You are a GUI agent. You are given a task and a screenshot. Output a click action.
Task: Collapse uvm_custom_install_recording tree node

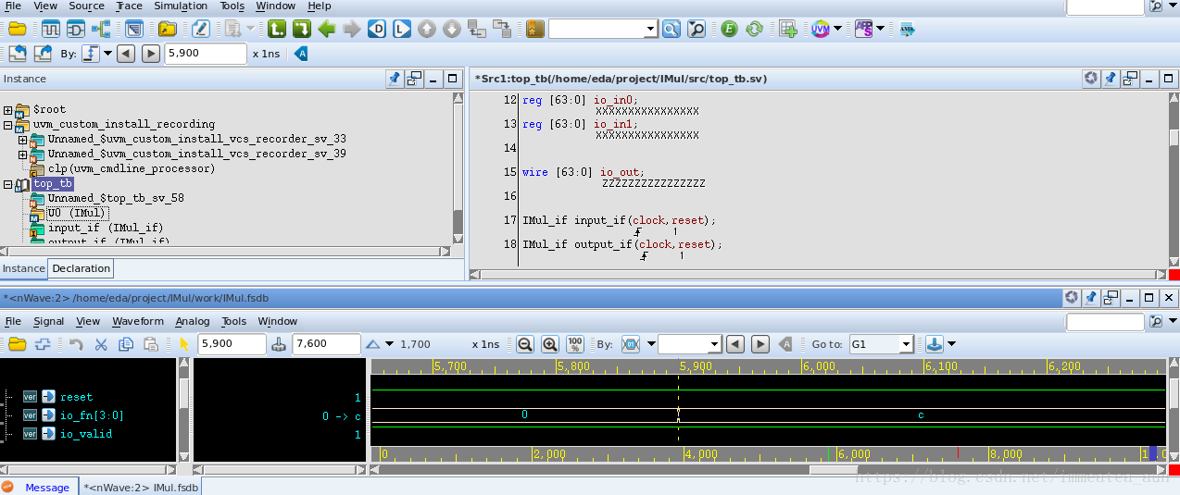click(x=8, y=125)
